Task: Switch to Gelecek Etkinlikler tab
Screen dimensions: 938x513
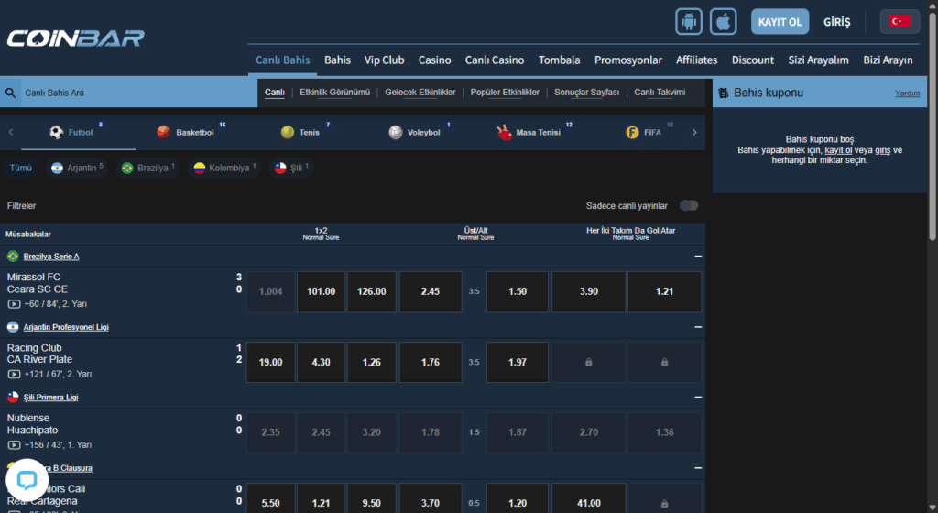Action: click(420, 93)
